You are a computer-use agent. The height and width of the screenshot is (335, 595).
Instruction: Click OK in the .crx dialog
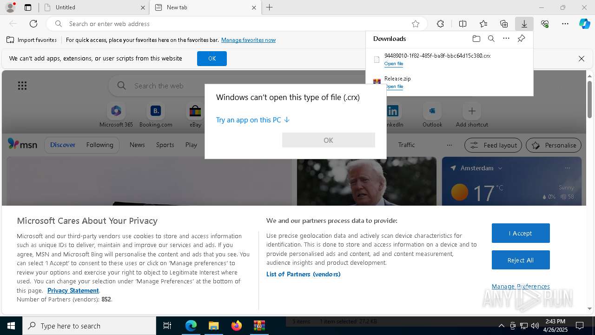pos(328,140)
